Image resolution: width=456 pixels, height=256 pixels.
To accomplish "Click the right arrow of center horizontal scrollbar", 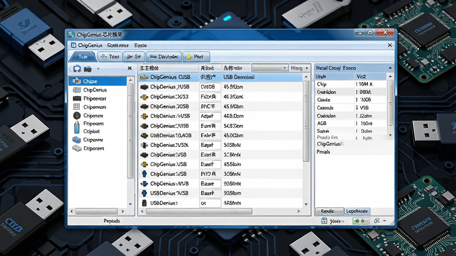I will [298, 211].
